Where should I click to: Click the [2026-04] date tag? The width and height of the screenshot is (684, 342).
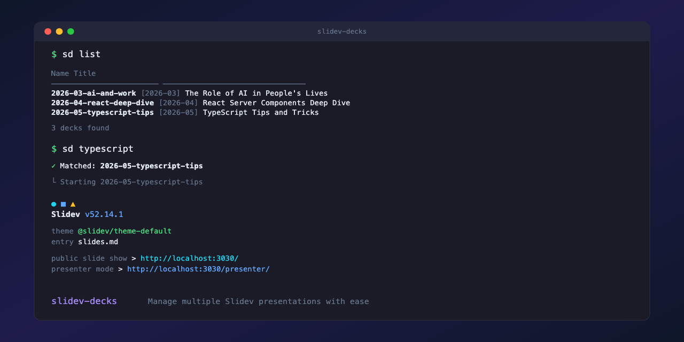[178, 103]
